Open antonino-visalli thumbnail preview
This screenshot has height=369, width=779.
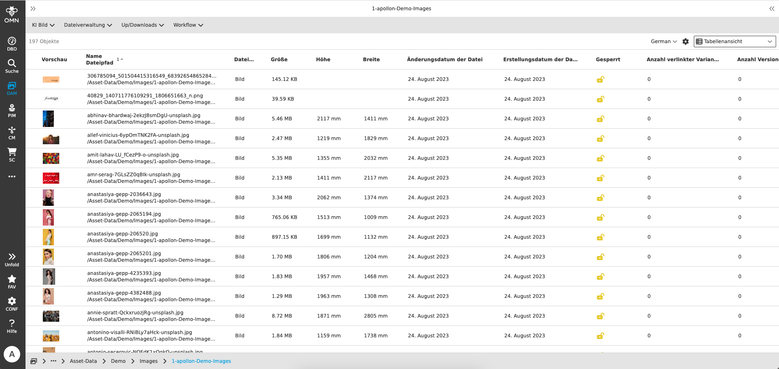[51, 336]
